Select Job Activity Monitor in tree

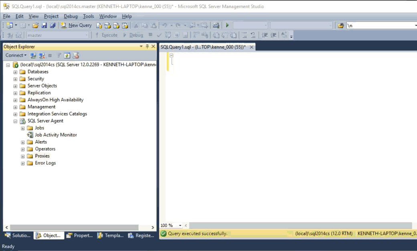coord(56,135)
